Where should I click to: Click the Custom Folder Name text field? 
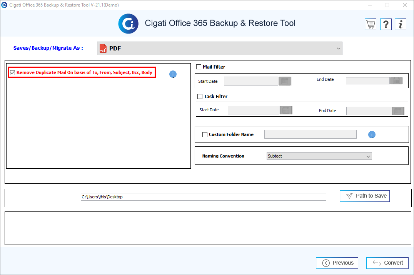click(x=310, y=134)
